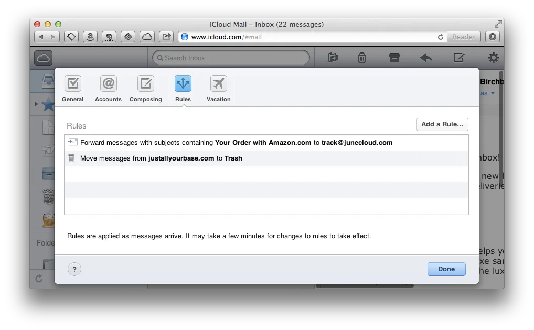This screenshot has width=534, height=330.
Task: Focus the Search Inbox field
Action: pyautogui.click(x=231, y=58)
